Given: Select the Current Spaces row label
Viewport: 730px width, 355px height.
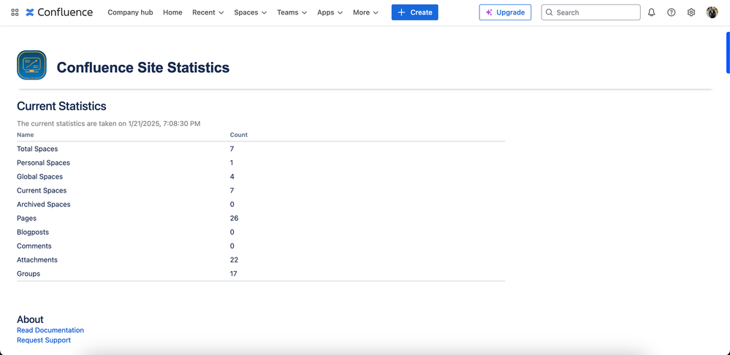Looking at the screenshot, I should [42, 190].
